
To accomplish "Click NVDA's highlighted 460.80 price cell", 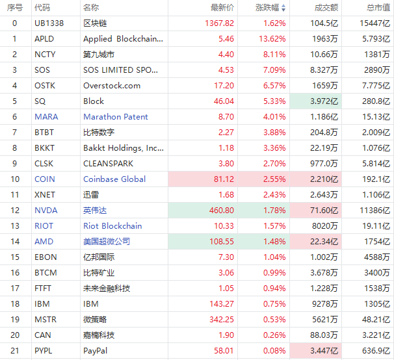I will [221, 211].
